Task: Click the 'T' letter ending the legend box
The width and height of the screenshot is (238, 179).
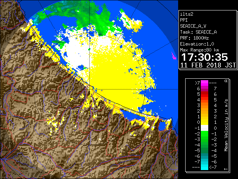Action: click(x=226, y=169)
